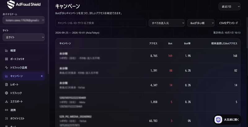Click the 連携 link icon
Viewport: 248px width, 127px height.
point(7,110)
